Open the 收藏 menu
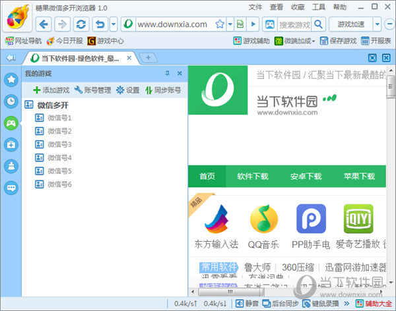This screenshot has width=396, height=311. pos(298,7)
